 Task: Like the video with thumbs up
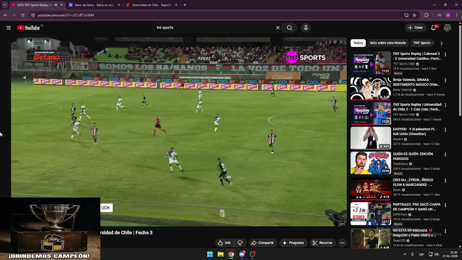[x=224, y=243]
